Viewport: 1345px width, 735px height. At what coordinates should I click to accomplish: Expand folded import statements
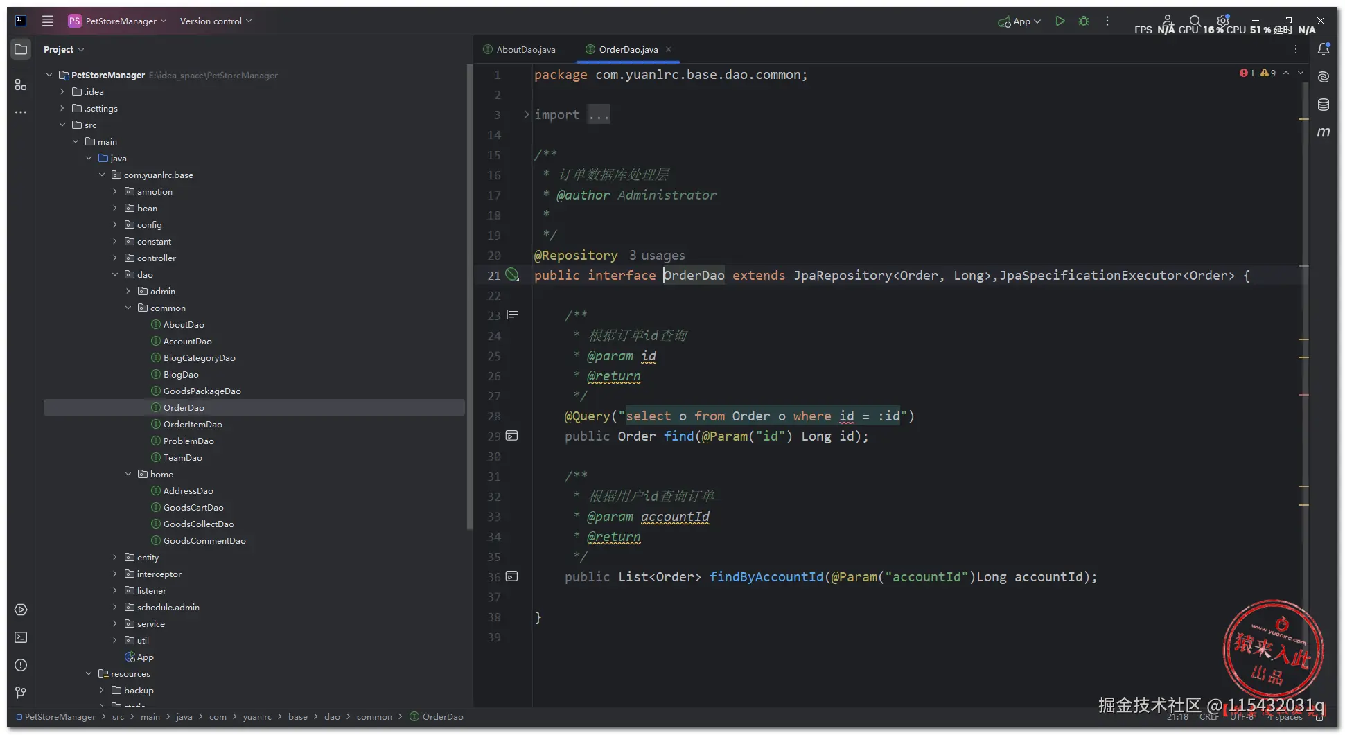[x=527, y=114]
